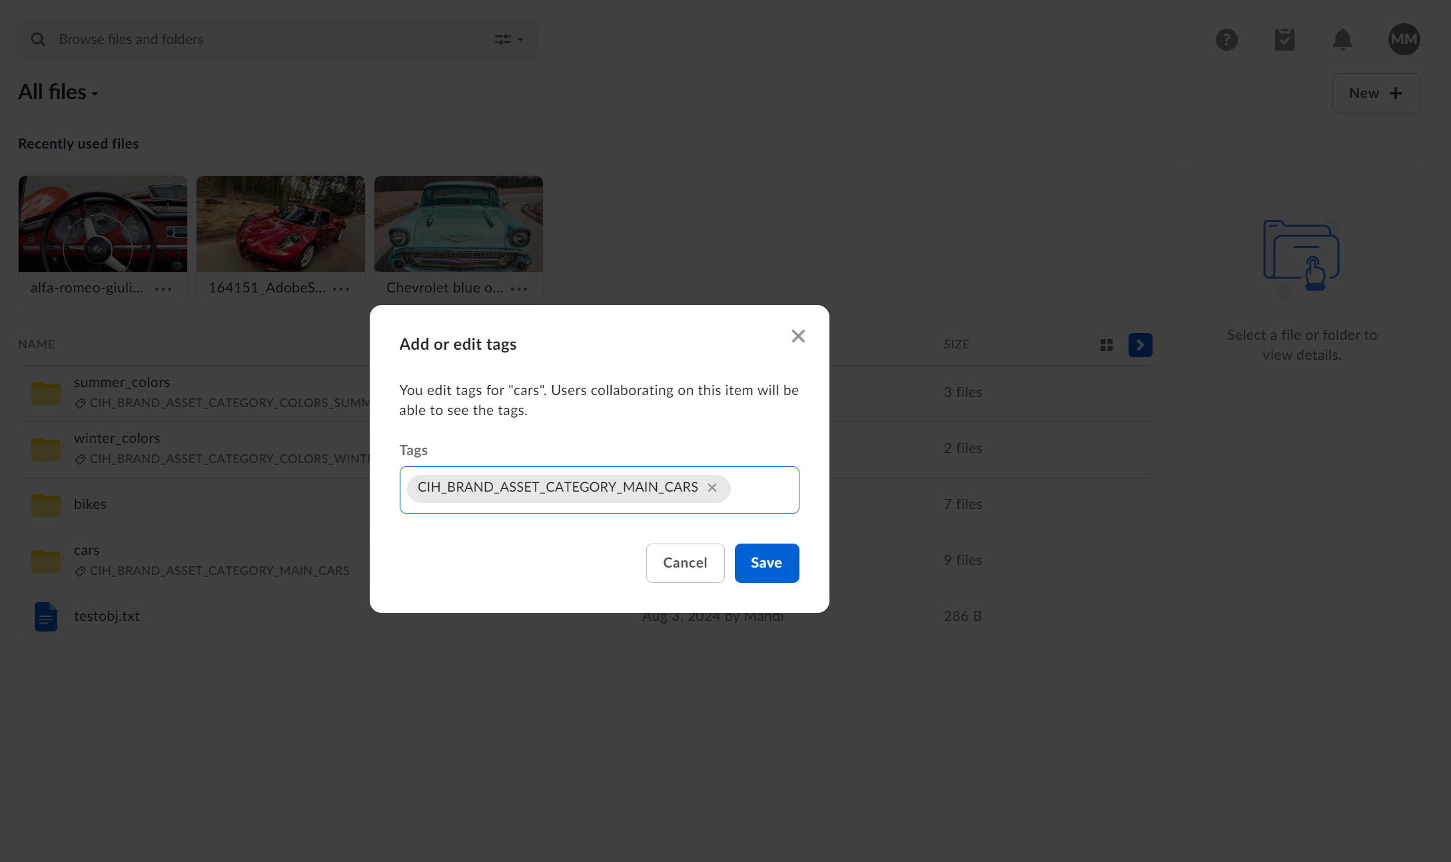Sort by the SIZE column header
Screen dimensions: 1451x862
[957, 344]
